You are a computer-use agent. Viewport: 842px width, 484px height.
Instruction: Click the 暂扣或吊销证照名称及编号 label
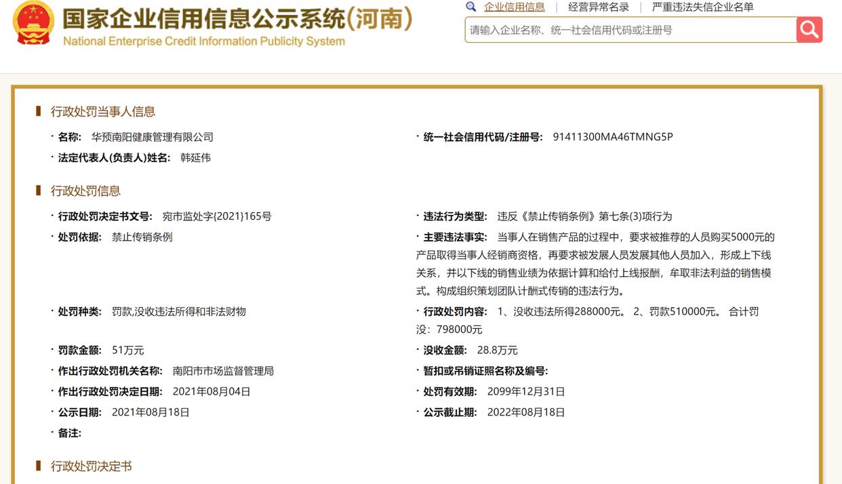pyautogui.click(x=485, y=371)
